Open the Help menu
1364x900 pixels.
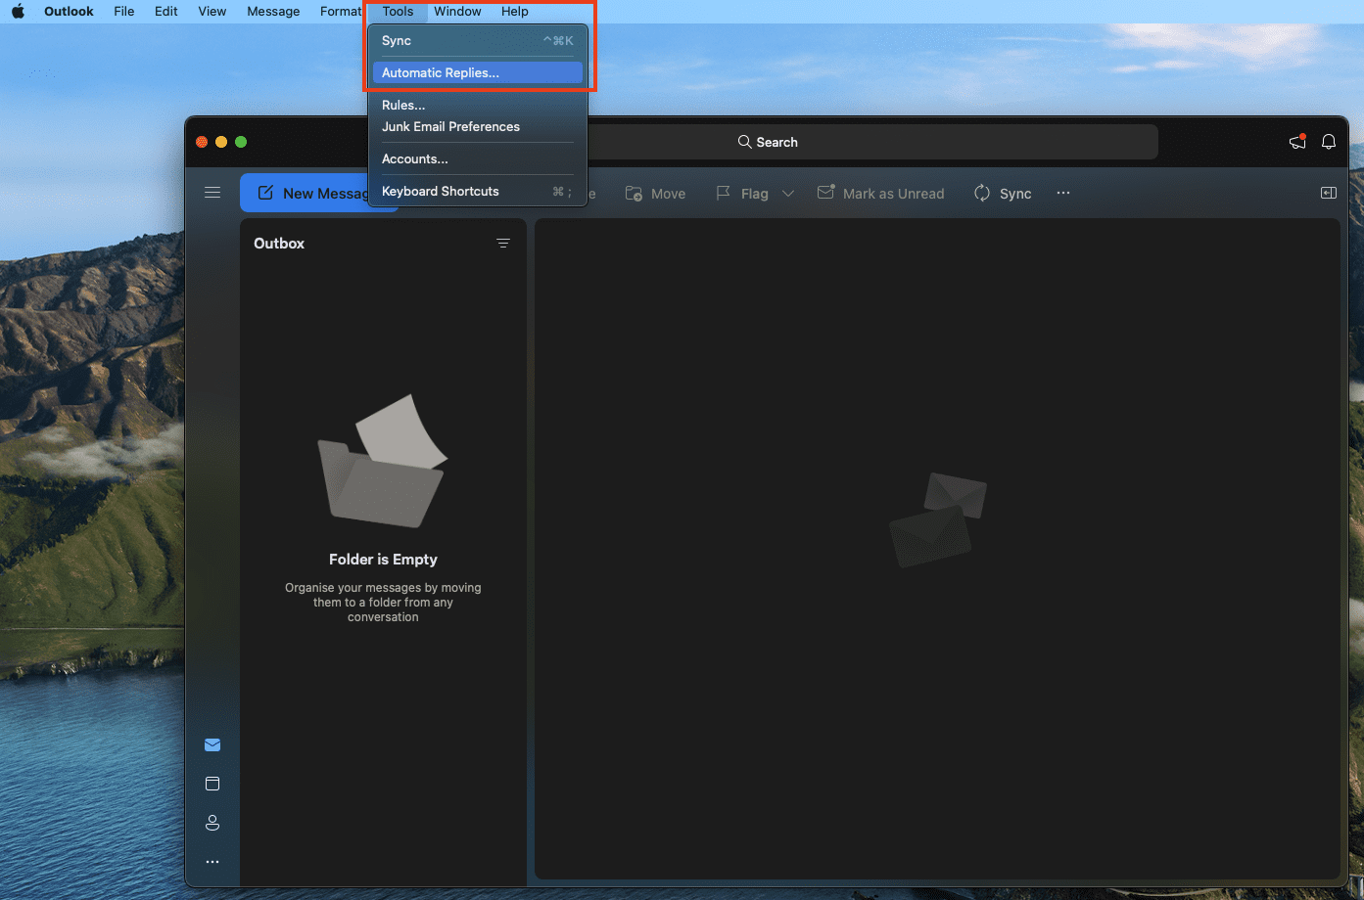(515, 12)
